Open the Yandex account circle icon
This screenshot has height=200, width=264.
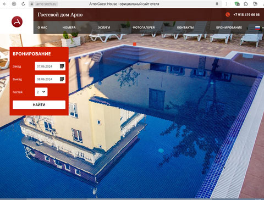point(14,4)
